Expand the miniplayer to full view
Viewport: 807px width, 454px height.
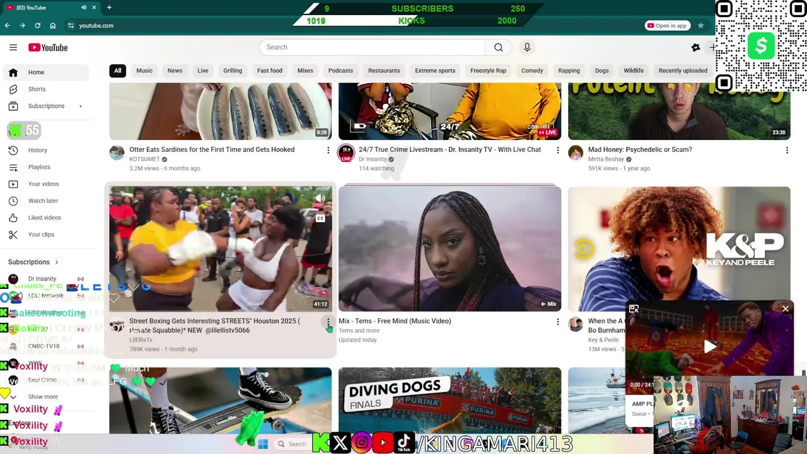tap(634, 309)
